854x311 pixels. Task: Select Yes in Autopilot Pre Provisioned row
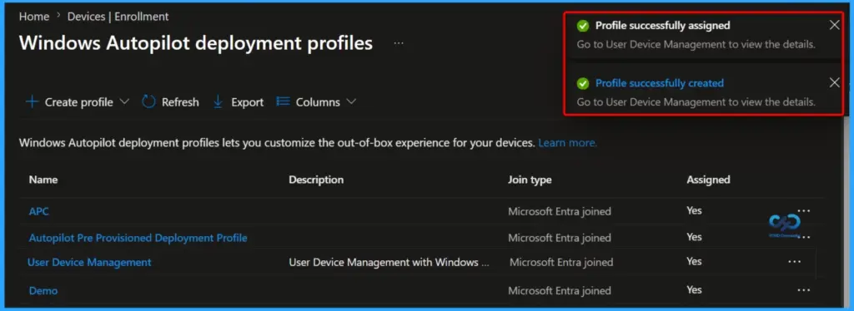pyautogui.click(x=694, y=237)
